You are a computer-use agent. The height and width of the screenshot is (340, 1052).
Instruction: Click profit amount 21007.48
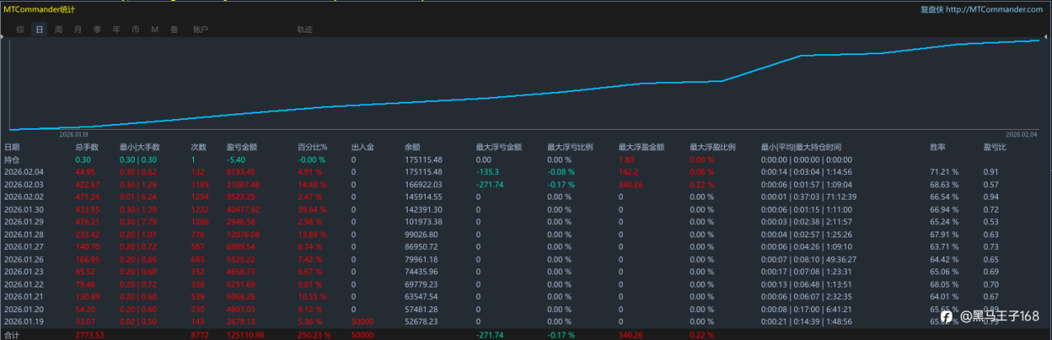pyautogui.click(x=244, y=185)
